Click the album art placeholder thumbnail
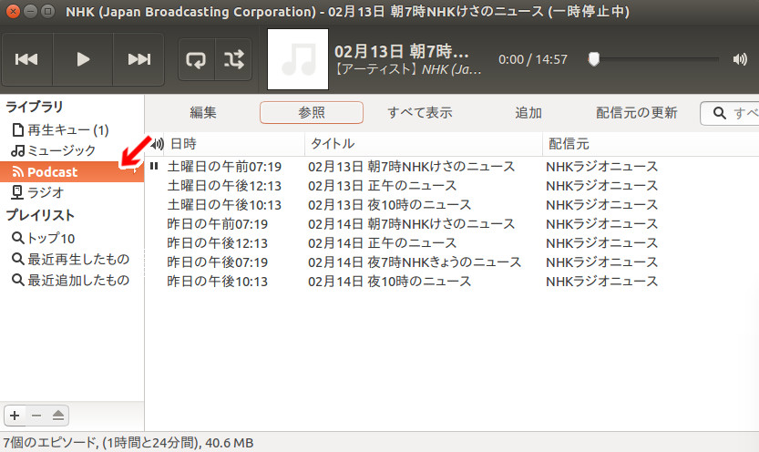This screenshot has width=759, height=452. pos(298,59)
